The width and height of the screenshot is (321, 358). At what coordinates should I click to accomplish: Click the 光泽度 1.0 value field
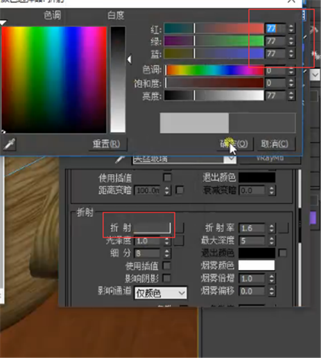pos(148,241)
